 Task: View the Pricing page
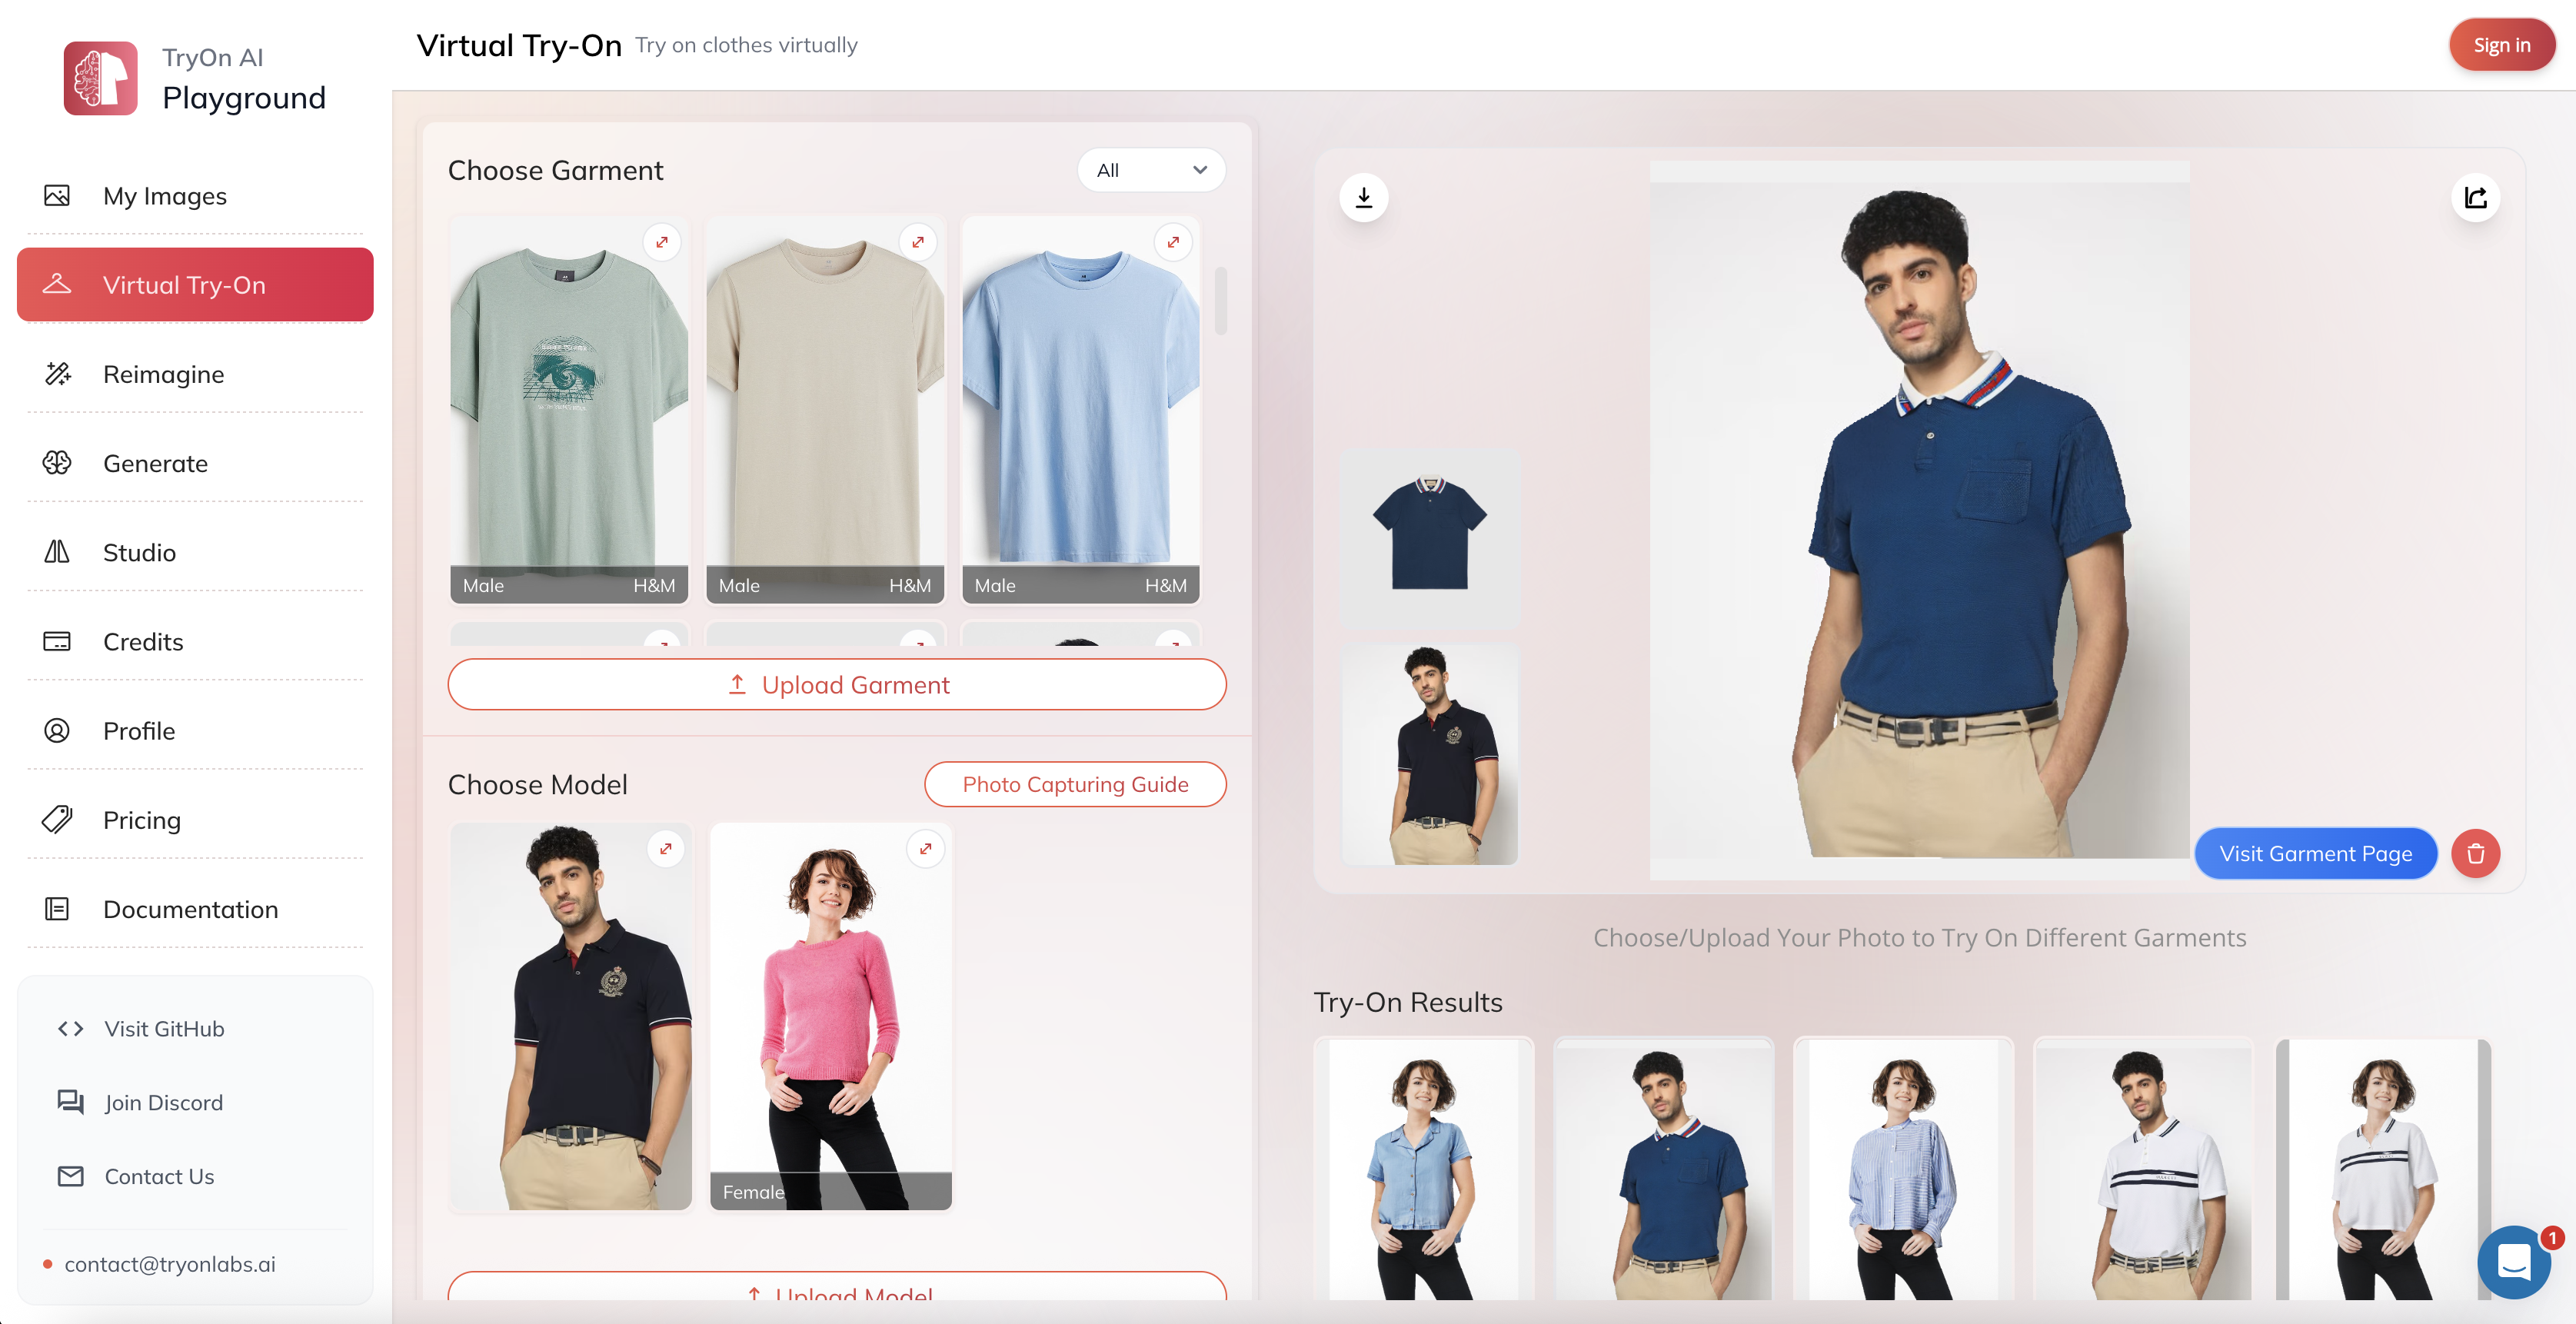pyautogui.click(x=195, y=820)
